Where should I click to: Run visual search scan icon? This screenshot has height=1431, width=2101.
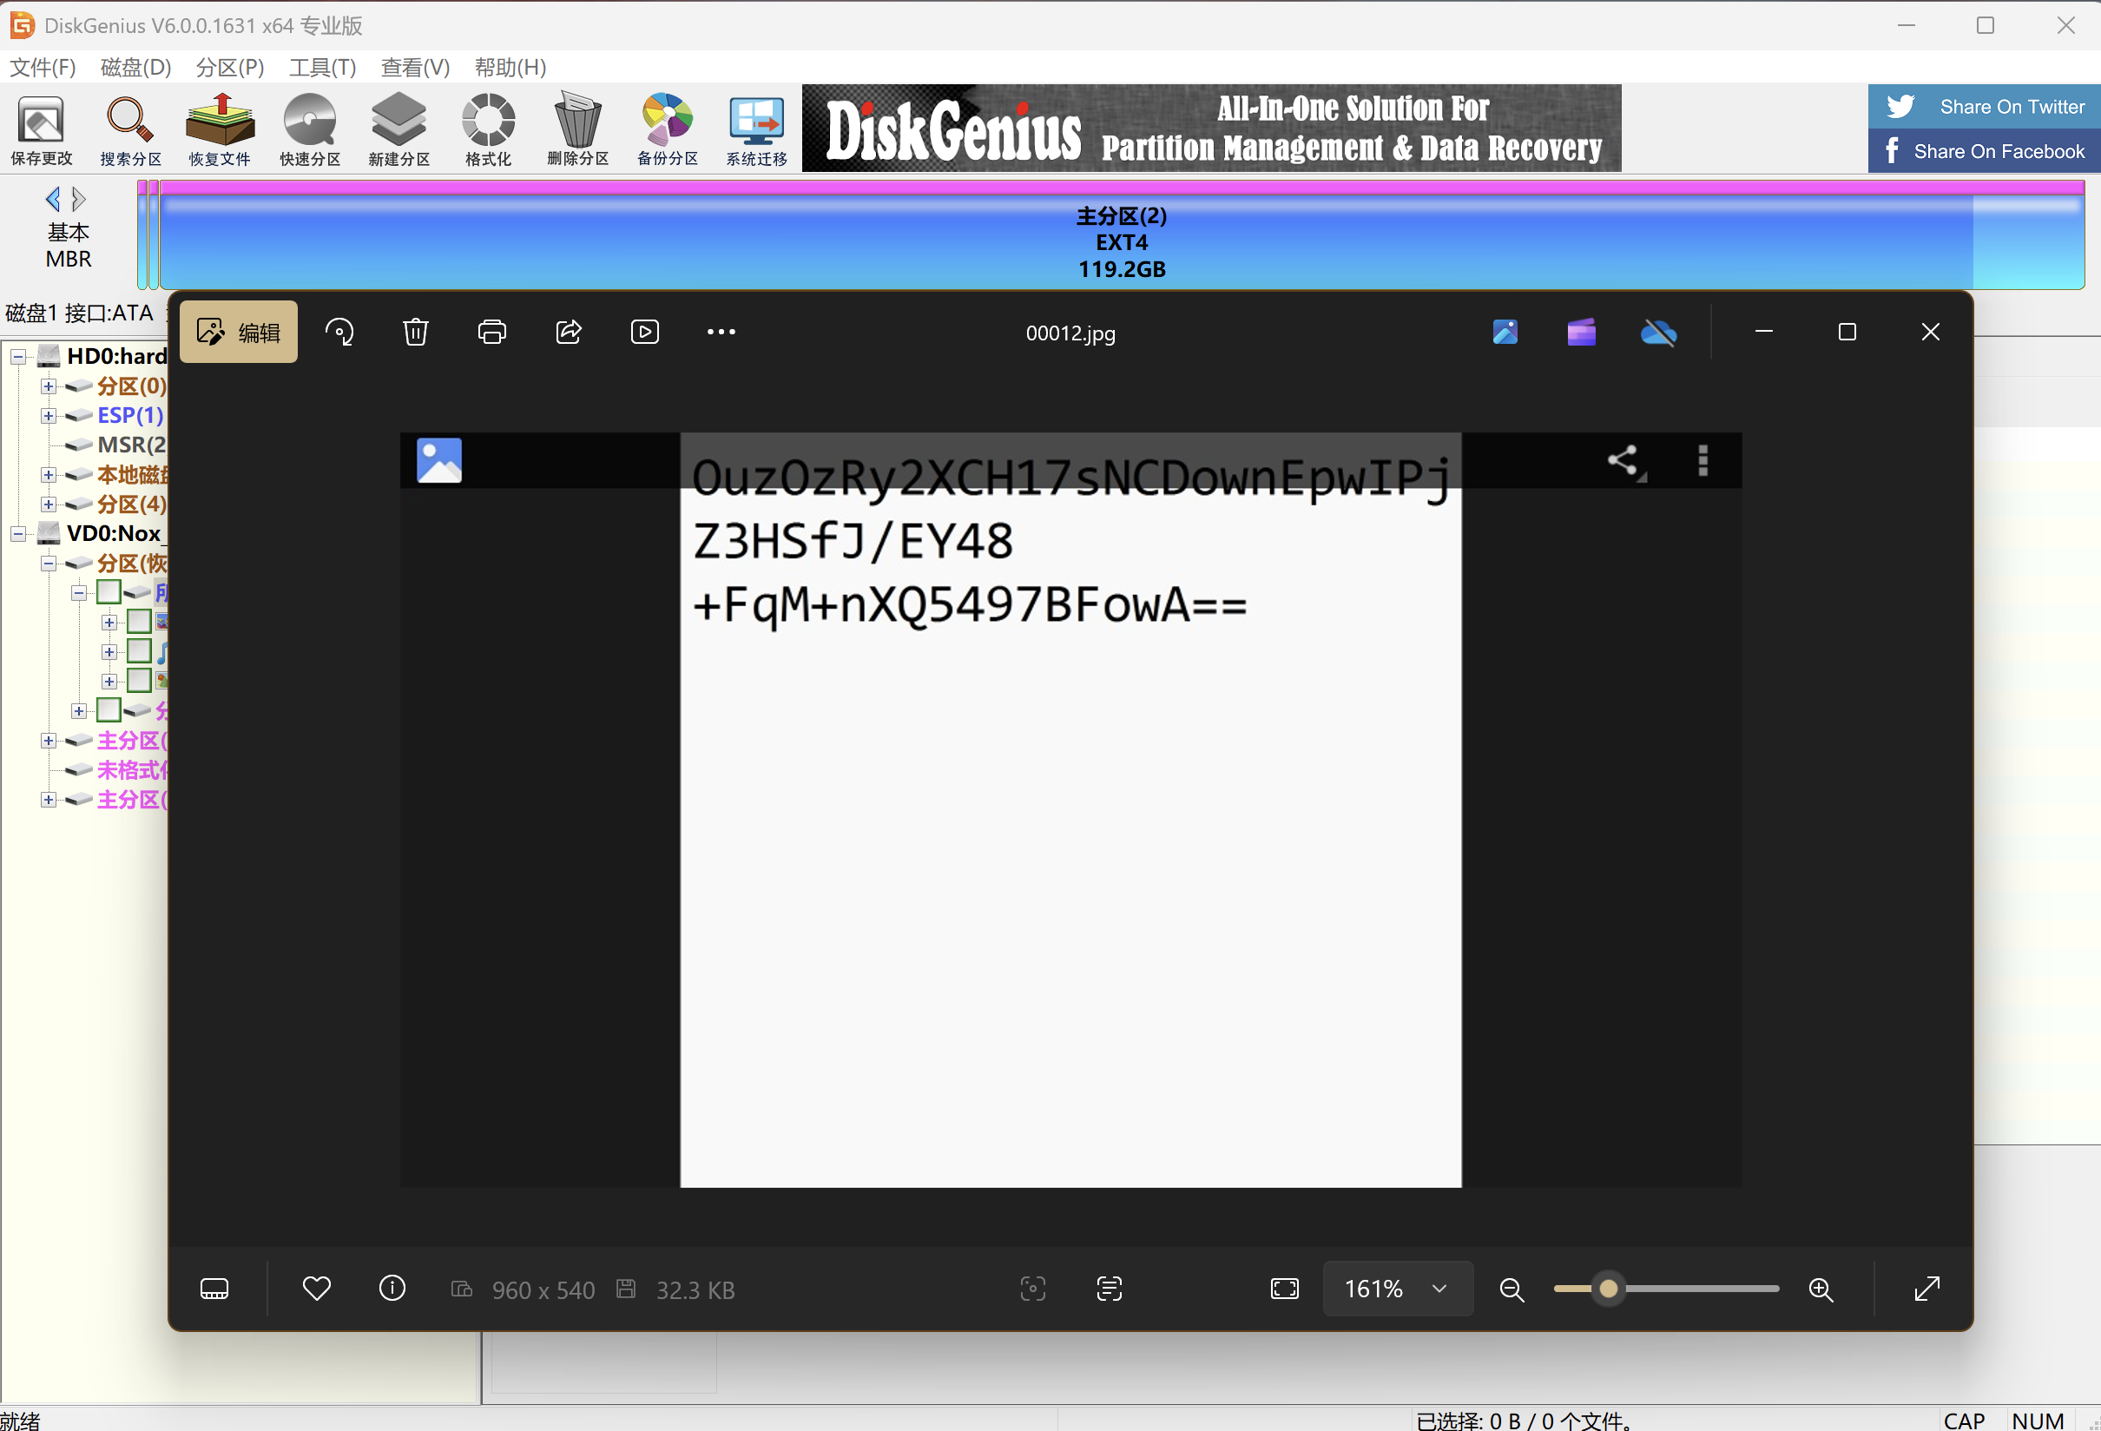point(1033,1289)
